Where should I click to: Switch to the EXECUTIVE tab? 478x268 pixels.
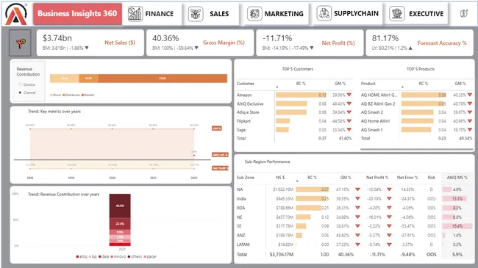417,14
